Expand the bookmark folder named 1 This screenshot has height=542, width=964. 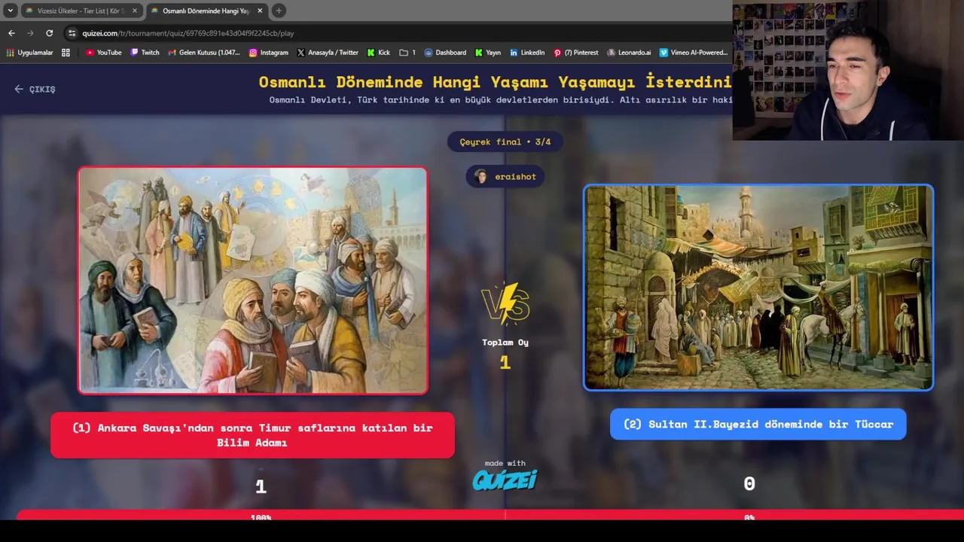point(407,53)
